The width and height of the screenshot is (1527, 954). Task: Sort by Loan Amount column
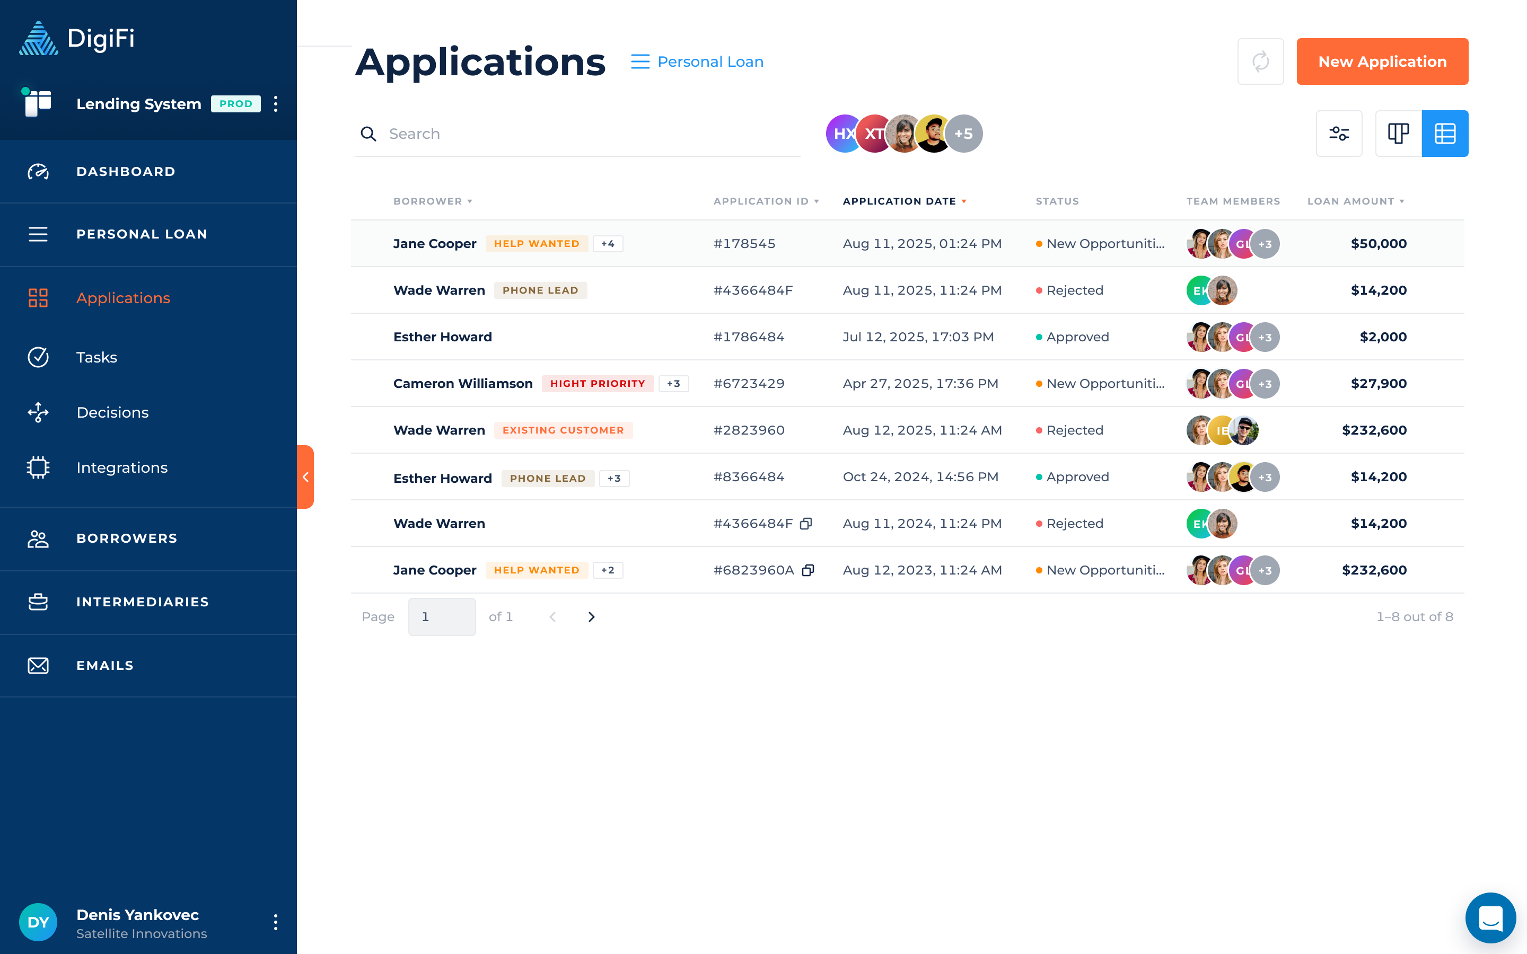[x=1355, y=201]
